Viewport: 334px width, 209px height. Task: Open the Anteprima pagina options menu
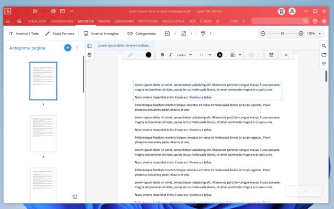[77, 48]
